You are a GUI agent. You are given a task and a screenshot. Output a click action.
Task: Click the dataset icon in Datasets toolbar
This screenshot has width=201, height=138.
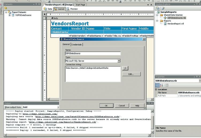5,9
